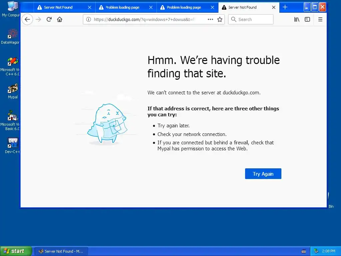The width and height of the screenshot is (341, 256).
Task: Click into the Search box
Action: click(x=250, y=19)
